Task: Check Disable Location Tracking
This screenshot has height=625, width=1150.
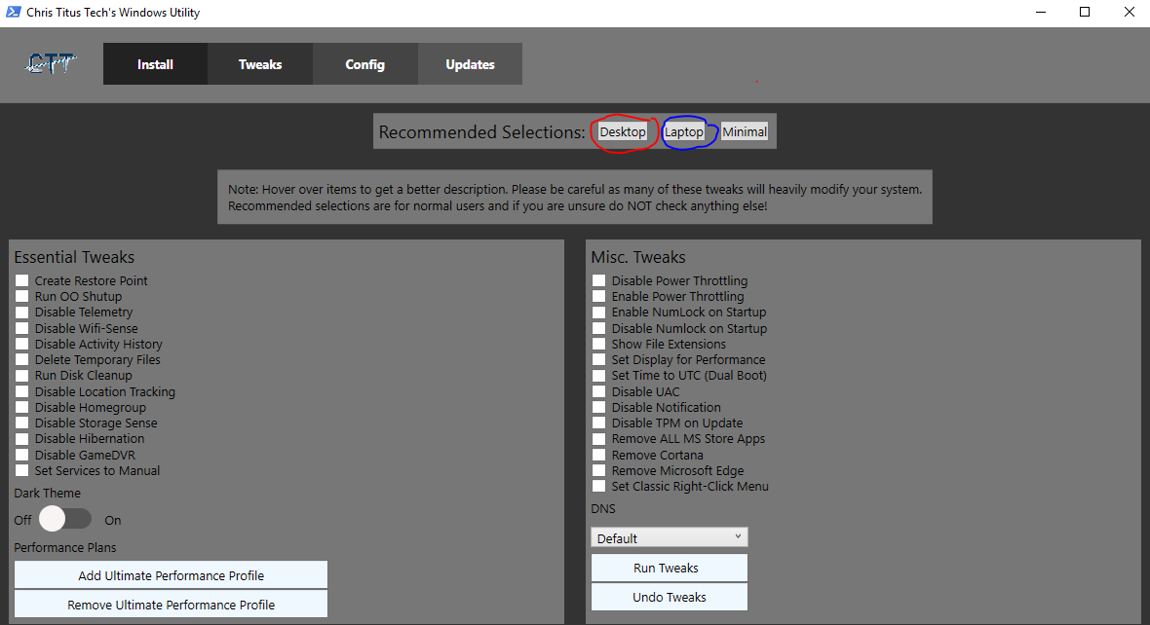Action: pyautogui.click(x=22, y=391)
